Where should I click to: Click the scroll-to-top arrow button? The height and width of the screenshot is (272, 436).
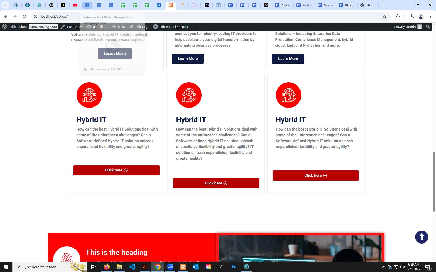point(422,237)
